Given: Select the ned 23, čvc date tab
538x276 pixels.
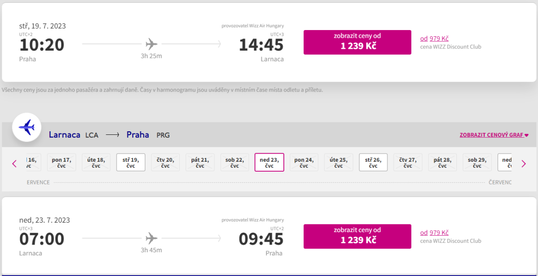Looking at the screenshot, I should (269, 162).
